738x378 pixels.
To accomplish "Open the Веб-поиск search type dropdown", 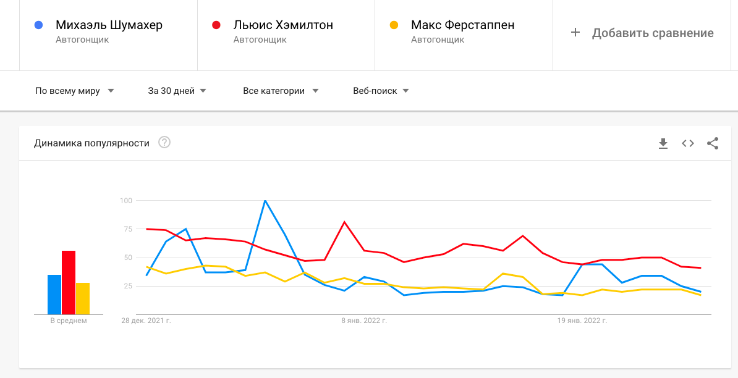I will [381, 91].
